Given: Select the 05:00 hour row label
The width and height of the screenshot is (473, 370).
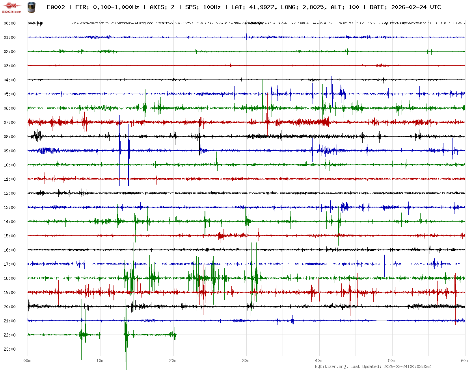Looking at the screenshot, I should coord(9,94).
